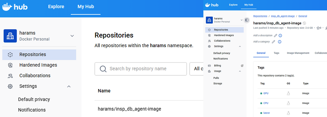This screenshot has height=117, width=327.
Task: Switch to the Image Management tab
Action: 298,53
